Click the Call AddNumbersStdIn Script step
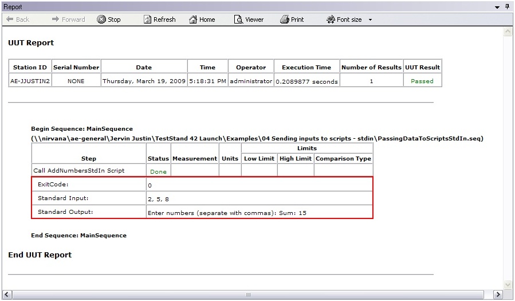The width and height of the screenshot is (515, 301). coord(79,170)
